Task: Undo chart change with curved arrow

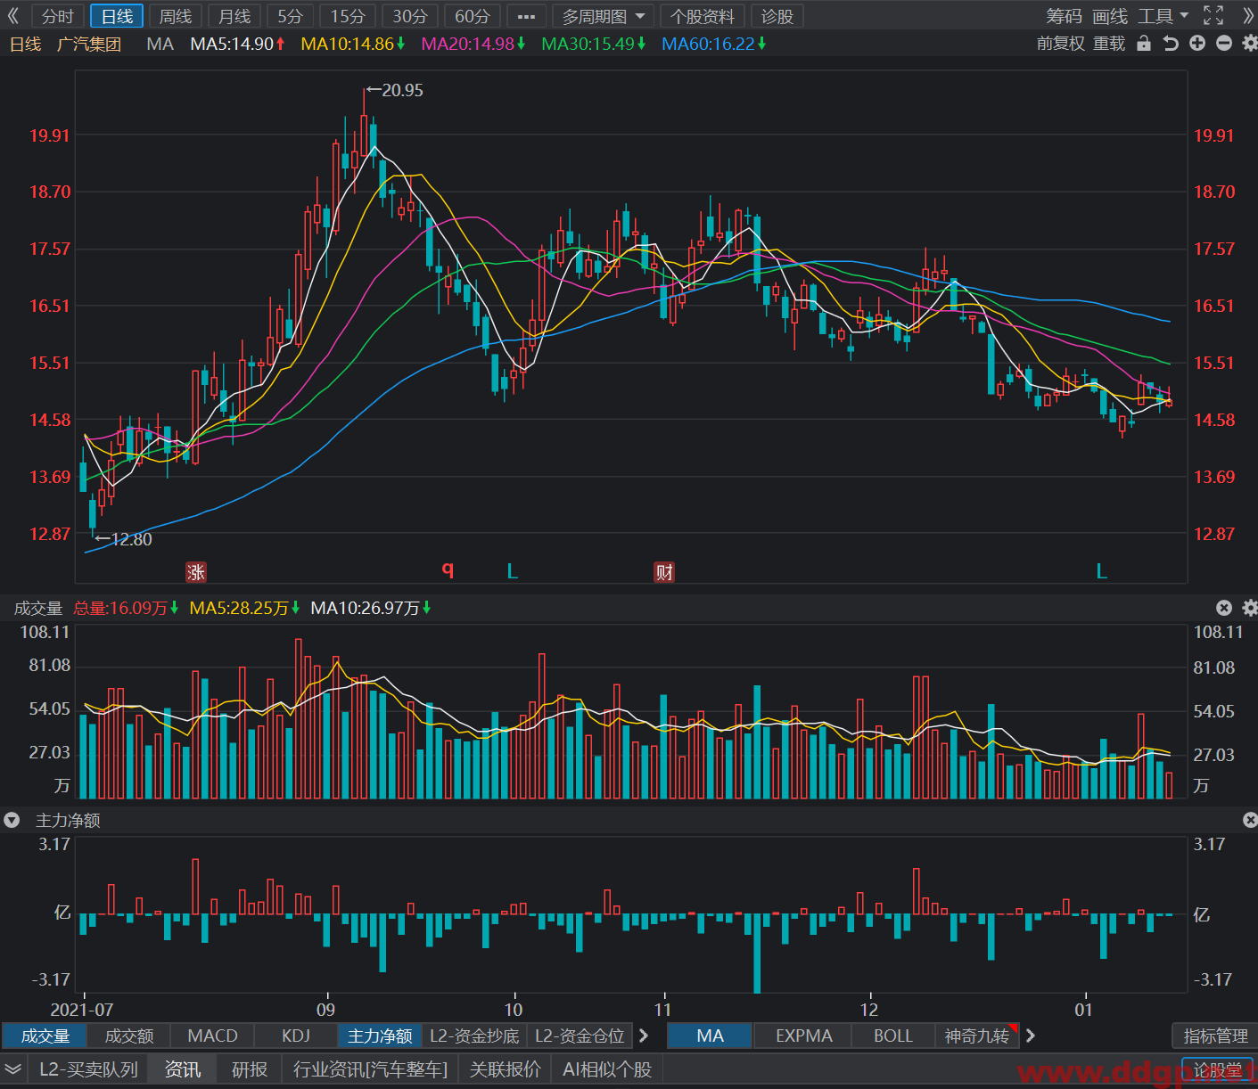Action: coord(1171,44)
